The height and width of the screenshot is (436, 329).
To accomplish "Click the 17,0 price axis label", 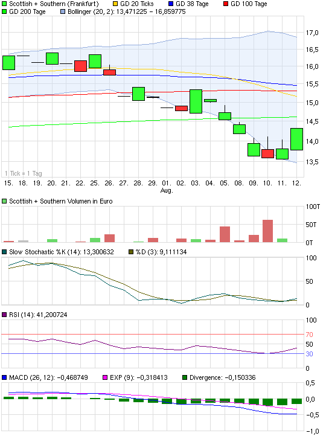I will pyautogui.click(x=312, y=33).
